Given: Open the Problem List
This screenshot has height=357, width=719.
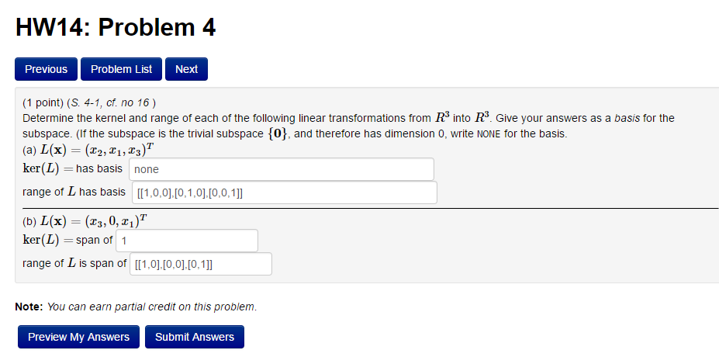Looking at the screenshot, I should (121, 69).
